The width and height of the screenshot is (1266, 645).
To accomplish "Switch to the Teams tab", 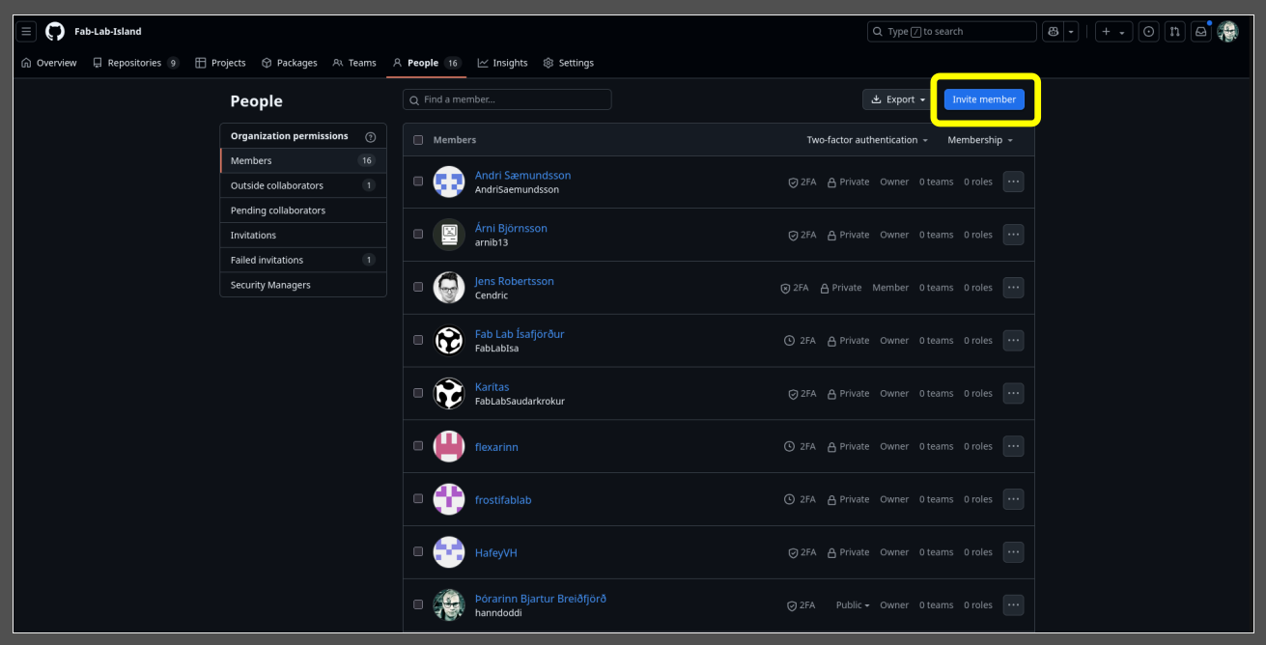I will coord(354,63).
